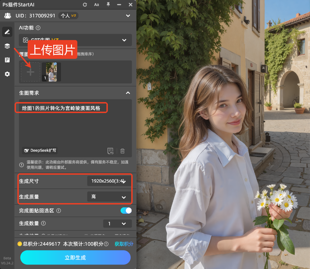
Task: Open the AI function model dropdown
Action: [75, 40]
